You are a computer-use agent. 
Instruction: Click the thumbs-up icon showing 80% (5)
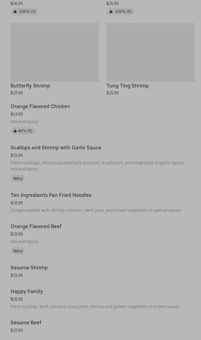point(15,131)
